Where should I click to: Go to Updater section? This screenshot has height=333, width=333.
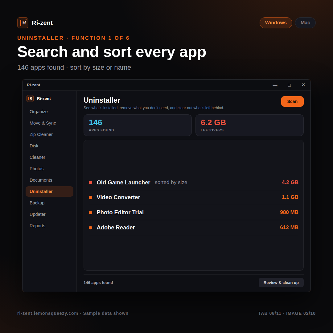point(49,215)
